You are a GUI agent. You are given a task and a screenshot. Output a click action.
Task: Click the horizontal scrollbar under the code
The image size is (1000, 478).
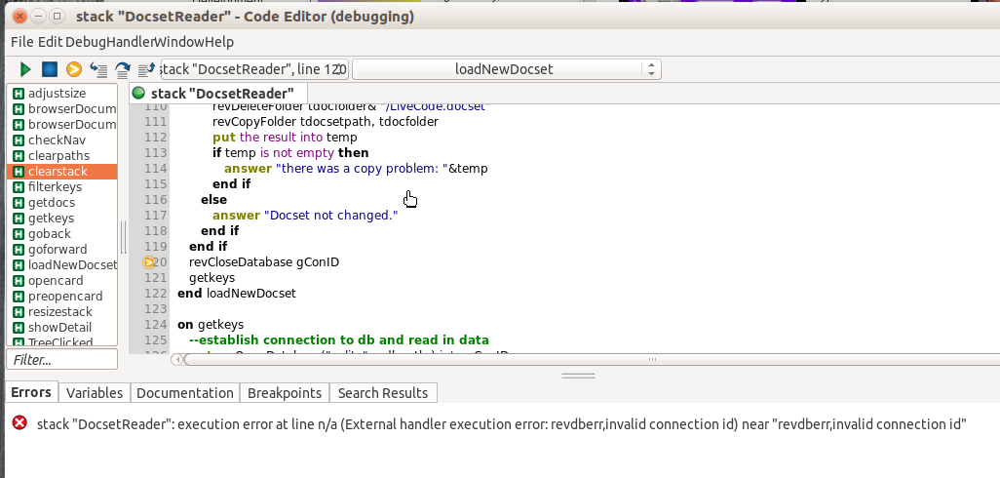[x=585, y=359]
